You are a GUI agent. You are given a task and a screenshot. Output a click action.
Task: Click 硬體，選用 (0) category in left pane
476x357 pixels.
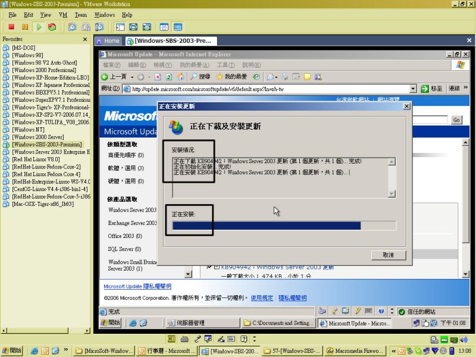(126, 181)
